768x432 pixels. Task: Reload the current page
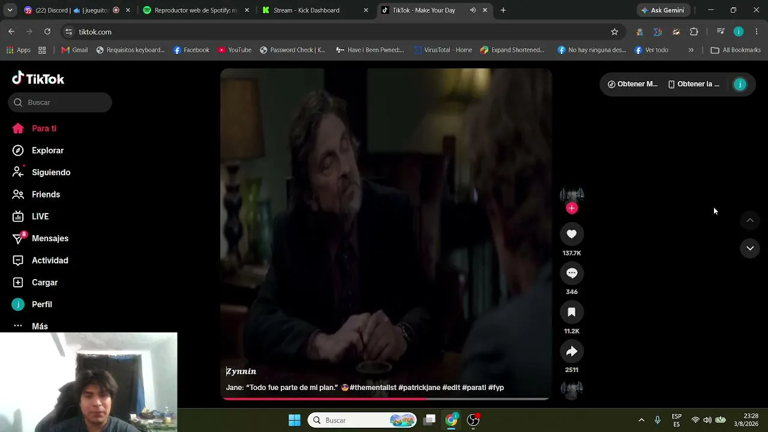(x=47, y=32)
